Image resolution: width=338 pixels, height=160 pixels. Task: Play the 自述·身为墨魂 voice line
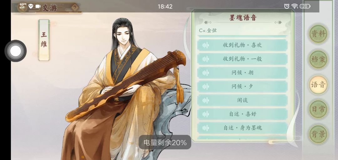point(242,128)
